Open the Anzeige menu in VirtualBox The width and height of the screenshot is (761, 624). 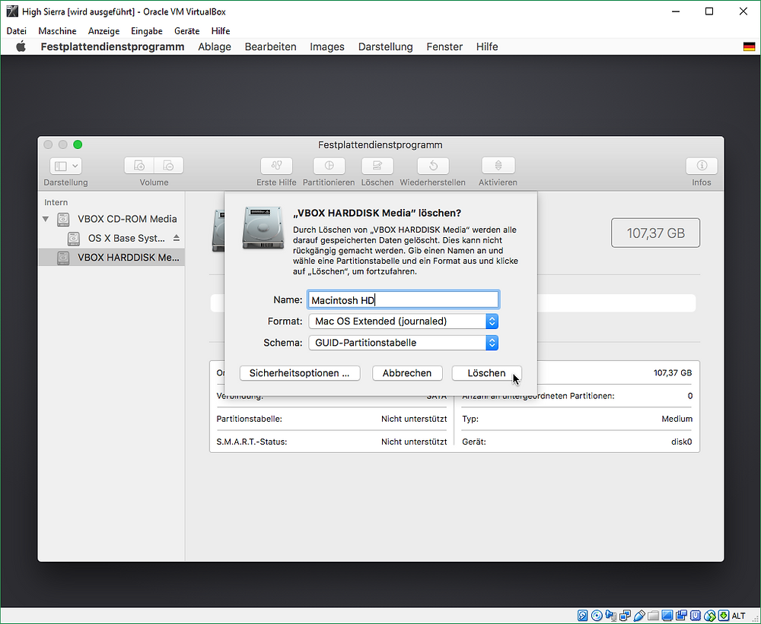click(103, 31)
